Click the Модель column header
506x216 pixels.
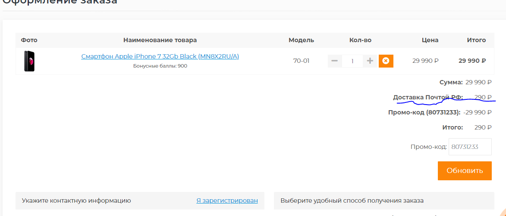pyautogui.click(x=301, y=40)
